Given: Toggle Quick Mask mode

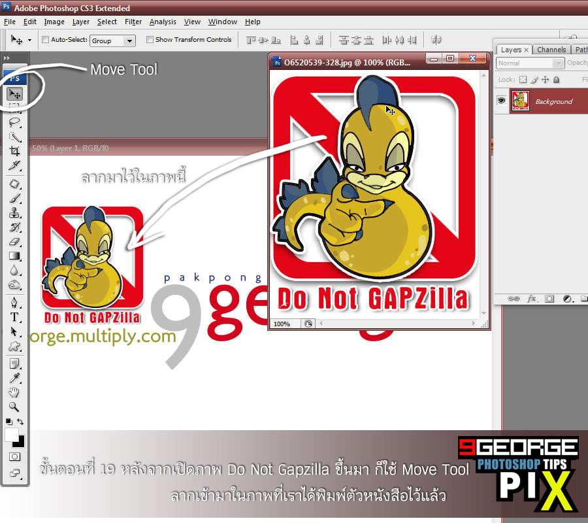Looking at the screenshot, I should point(14,456).
